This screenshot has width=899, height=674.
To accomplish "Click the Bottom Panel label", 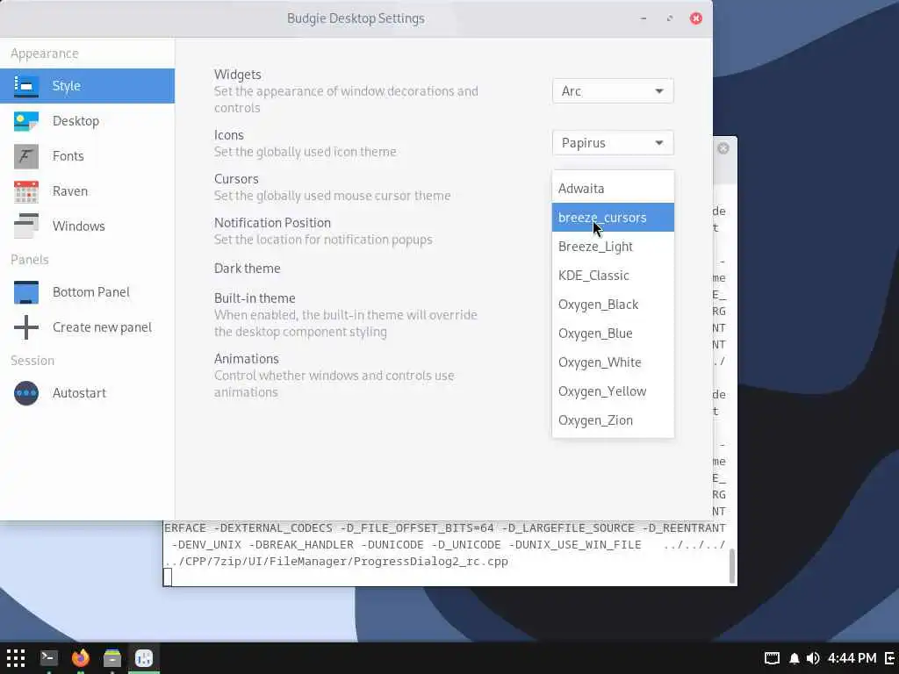I will [x=91, y=291].
